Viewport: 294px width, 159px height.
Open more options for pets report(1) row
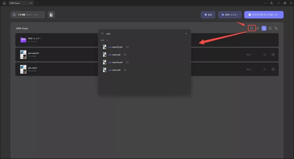[273, 55]
